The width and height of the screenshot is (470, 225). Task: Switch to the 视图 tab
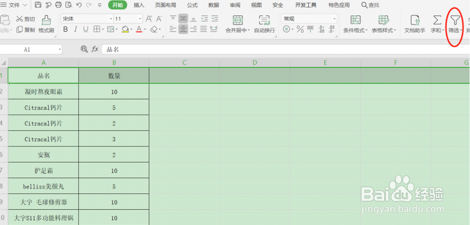click(x=256, y=5)
